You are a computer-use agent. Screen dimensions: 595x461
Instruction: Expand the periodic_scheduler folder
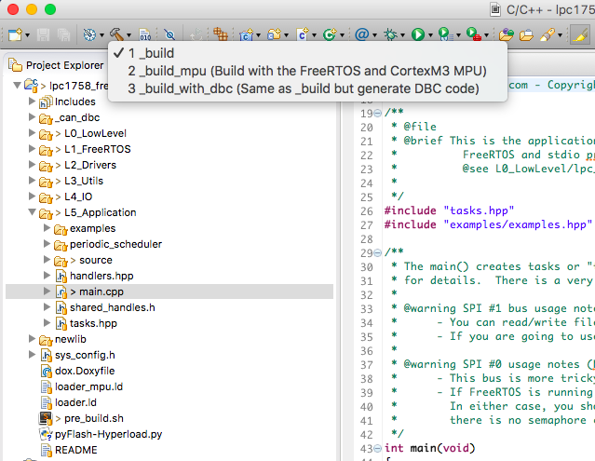tap(47, 244)
